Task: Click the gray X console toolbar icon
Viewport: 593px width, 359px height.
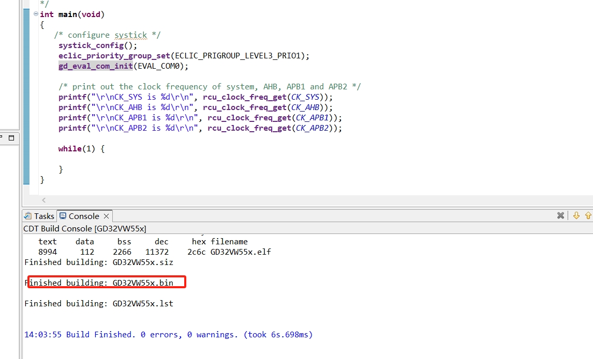Action: click(x=560, y=215)
